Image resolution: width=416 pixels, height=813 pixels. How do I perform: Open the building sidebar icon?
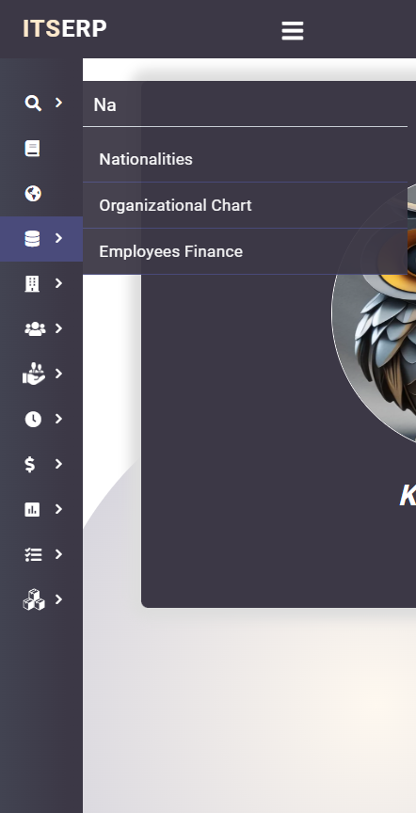coord(32,283)
